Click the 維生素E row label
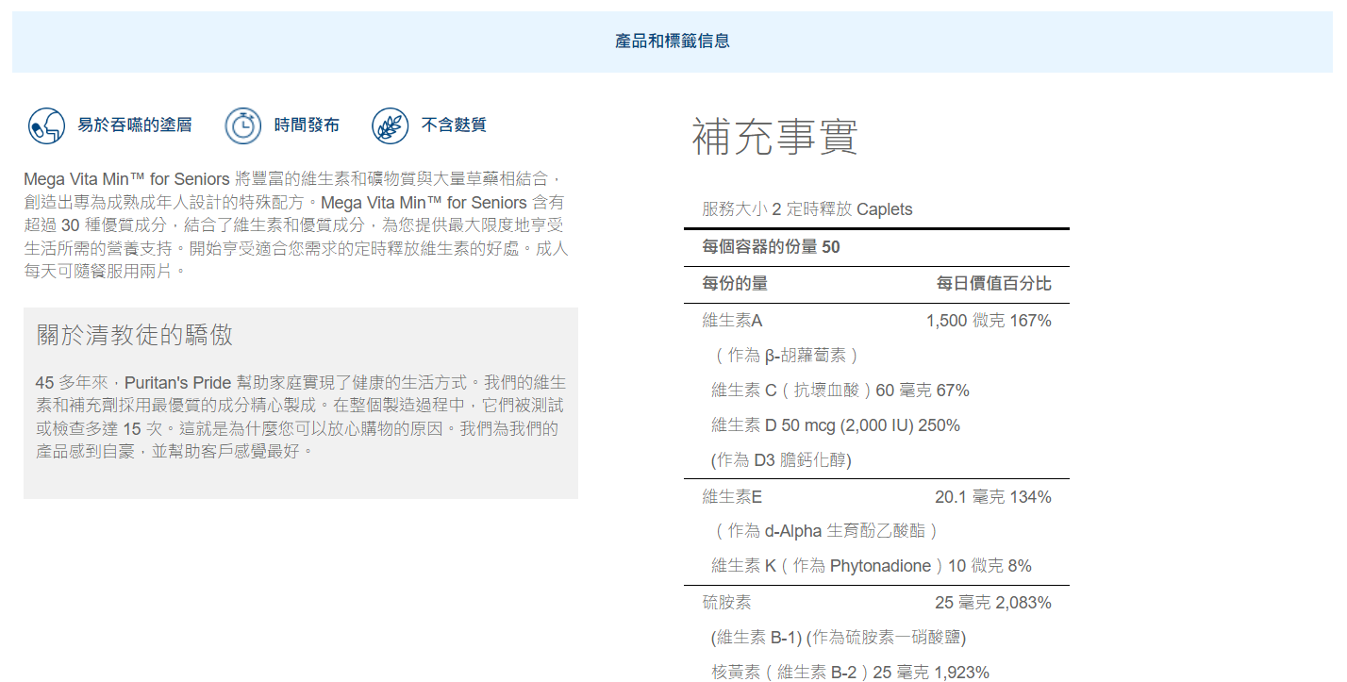This screenshot has height=682, width=1347. (732, 497)
